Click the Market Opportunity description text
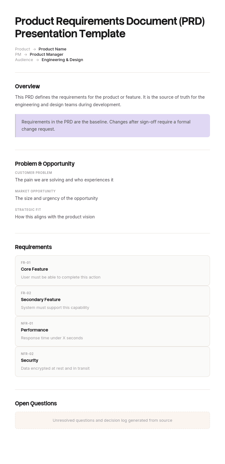The width and height of the screenshot is (225, 464). 56,198
